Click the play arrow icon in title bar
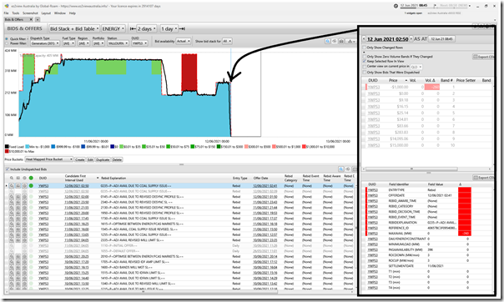Screen dimensions: 504x302 [x=436, y=6]
